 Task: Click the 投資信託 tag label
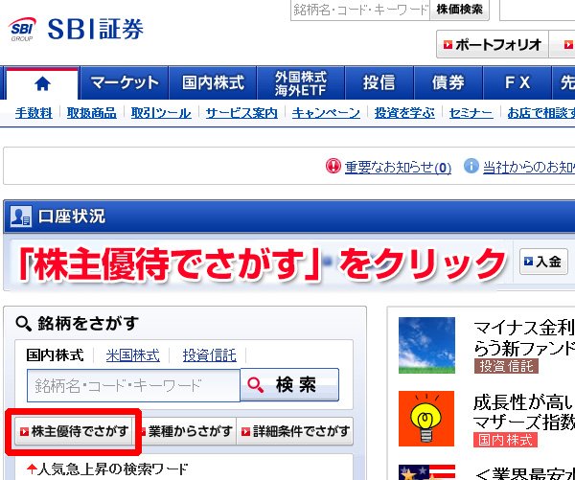[x=506, y=366]
